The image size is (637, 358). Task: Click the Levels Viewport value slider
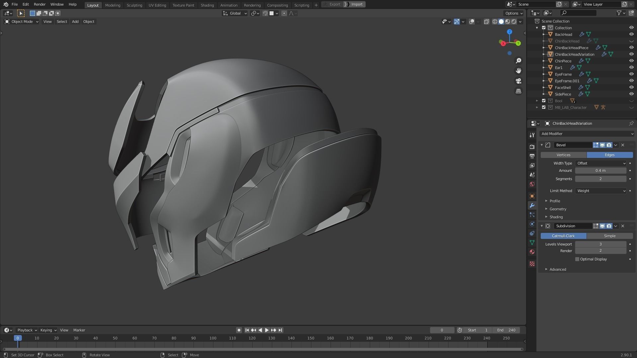(x=600, y=244)
